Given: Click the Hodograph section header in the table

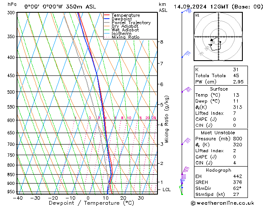Looking at the screenshot, I should [x=219, y=170].
